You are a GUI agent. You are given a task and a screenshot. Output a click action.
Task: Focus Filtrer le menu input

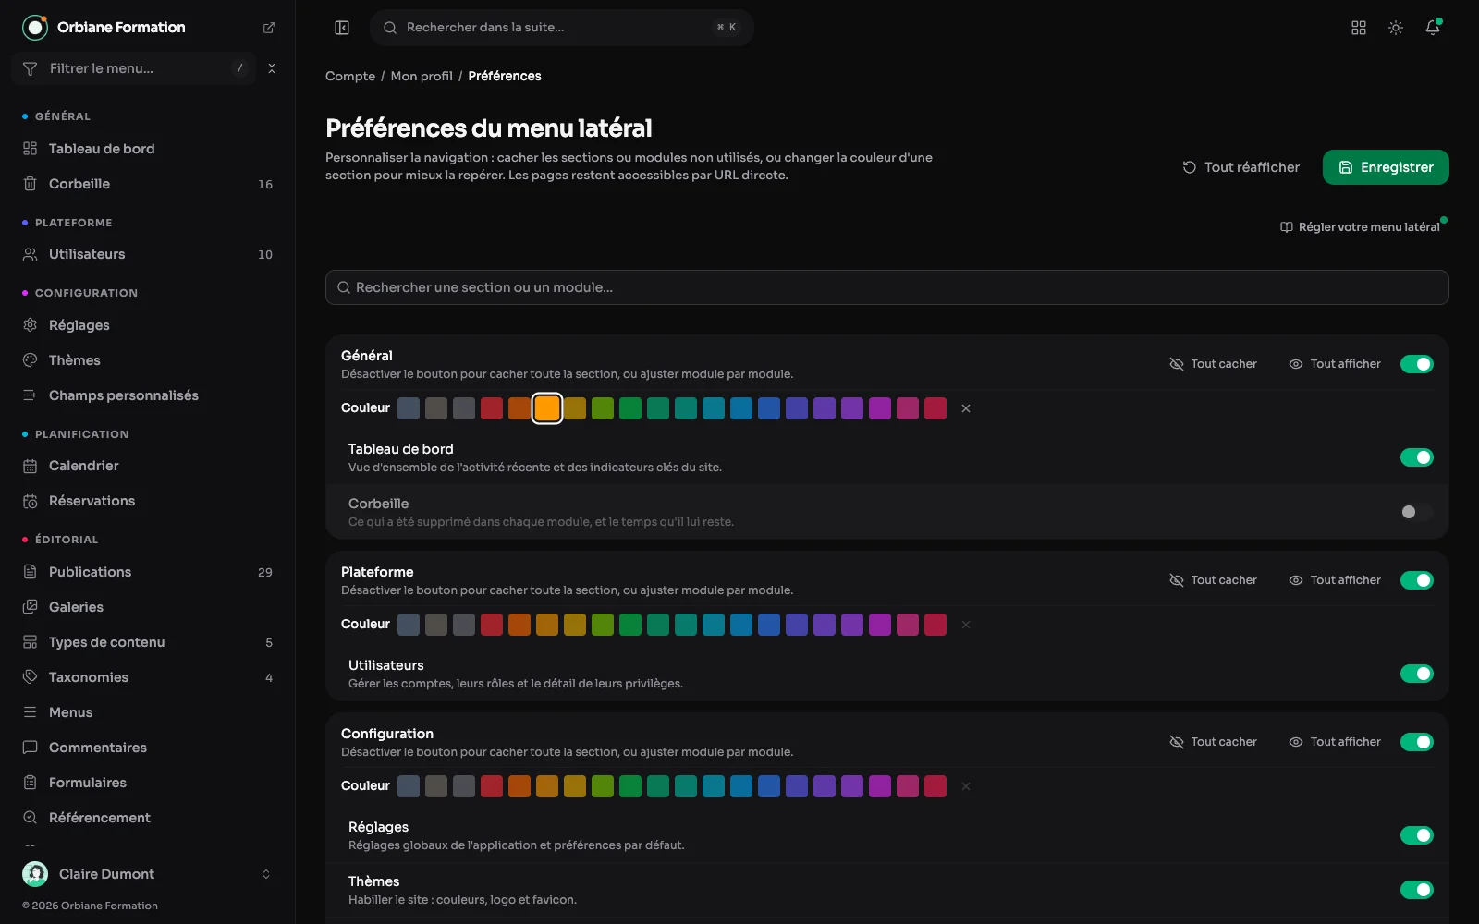pos(134,68)
